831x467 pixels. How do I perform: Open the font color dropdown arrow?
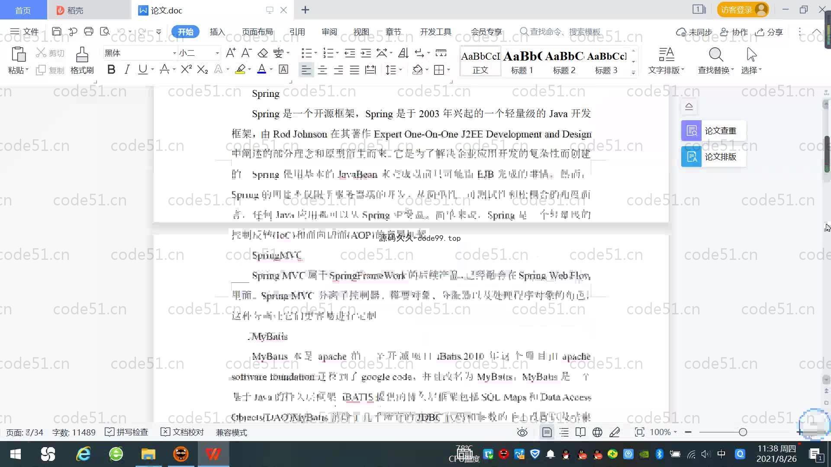271,70
